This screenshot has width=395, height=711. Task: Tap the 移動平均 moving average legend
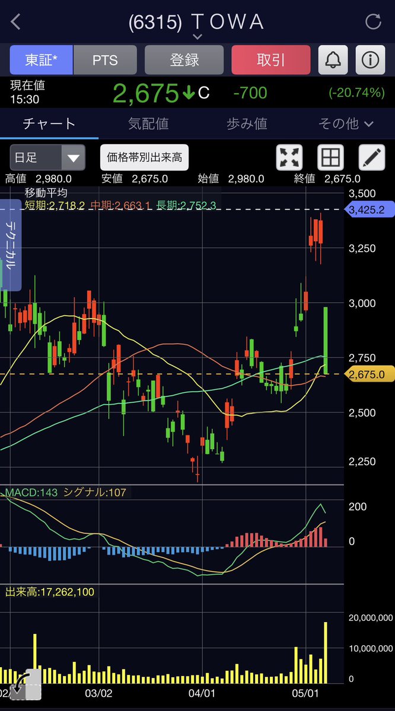click(46, 193)
